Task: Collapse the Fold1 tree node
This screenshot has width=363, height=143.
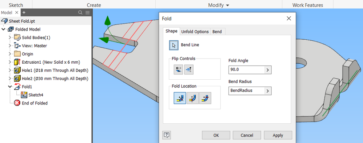Action: (x=10, y=87)
